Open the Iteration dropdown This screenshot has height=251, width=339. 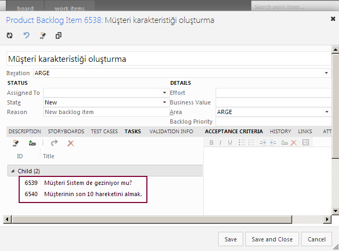tap(326, 73)
